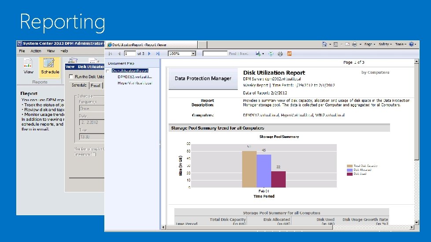Open the Date picker in Schedule
The image size is (431, 242).
coord(92,122)
